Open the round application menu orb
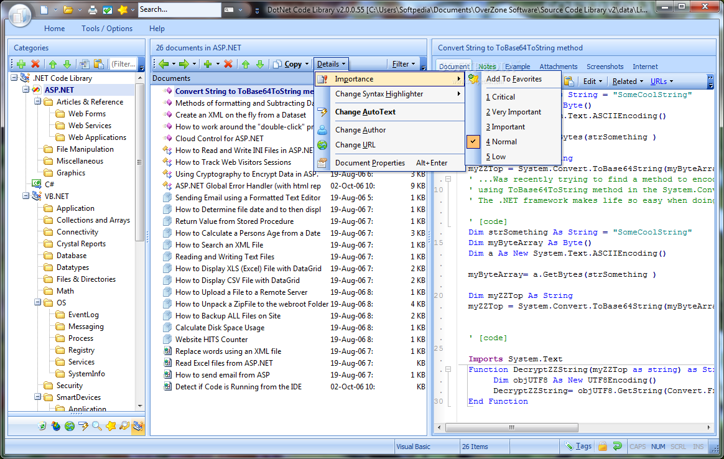The width and height of the screenshot is (724, 459). click(x=19, y=14)
